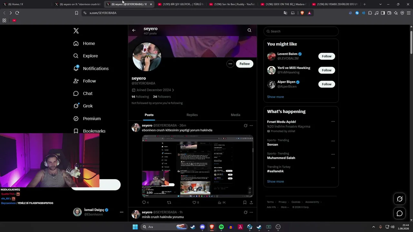Show more under What's happening
This screenshot has width=413, height=232.
(275, 181)
